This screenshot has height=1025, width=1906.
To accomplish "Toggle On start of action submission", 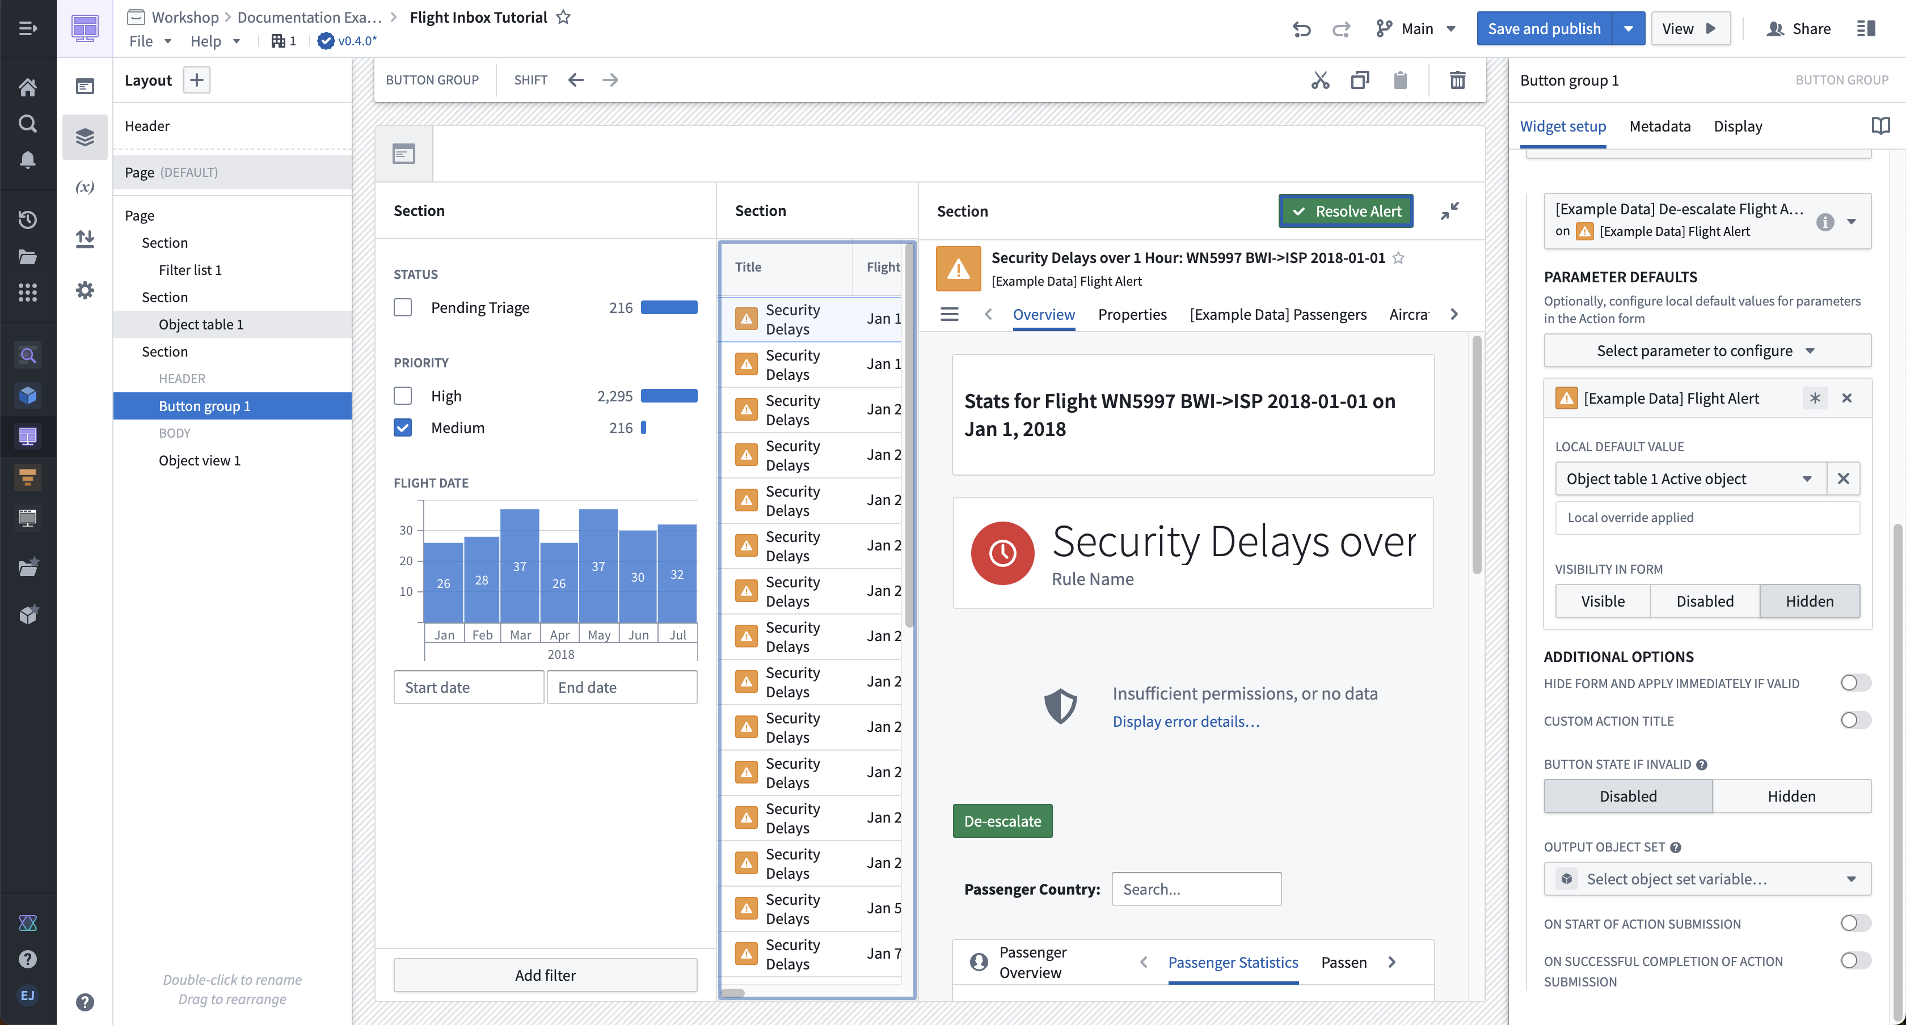I will [1855, 923].
